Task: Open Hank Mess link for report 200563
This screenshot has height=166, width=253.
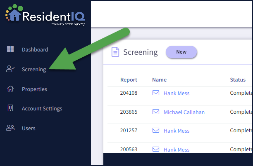Action: pyautogui.click(x=177, y=150)
